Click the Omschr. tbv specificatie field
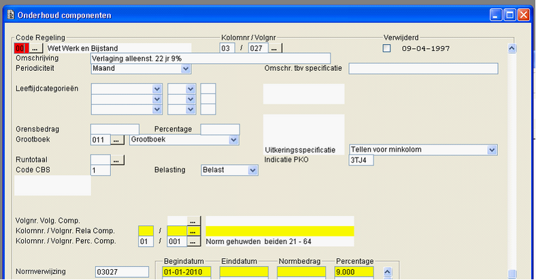536x280 pixels. [x=423, y=68]
